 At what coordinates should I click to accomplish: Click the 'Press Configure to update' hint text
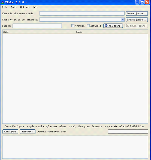(75, 126)
